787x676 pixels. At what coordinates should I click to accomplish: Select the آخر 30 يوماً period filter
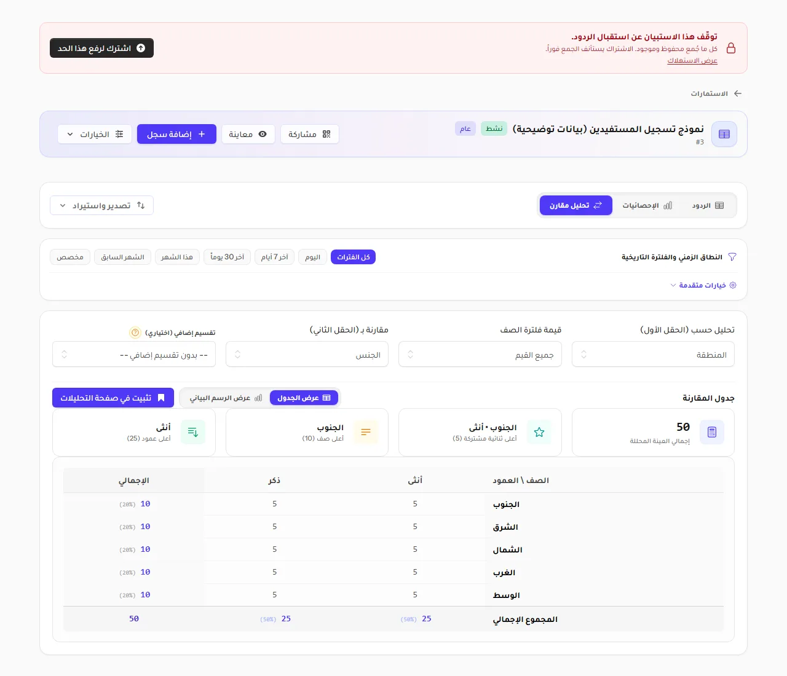[x=227, y=257]
